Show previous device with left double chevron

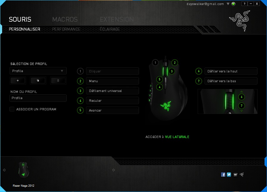4,170
